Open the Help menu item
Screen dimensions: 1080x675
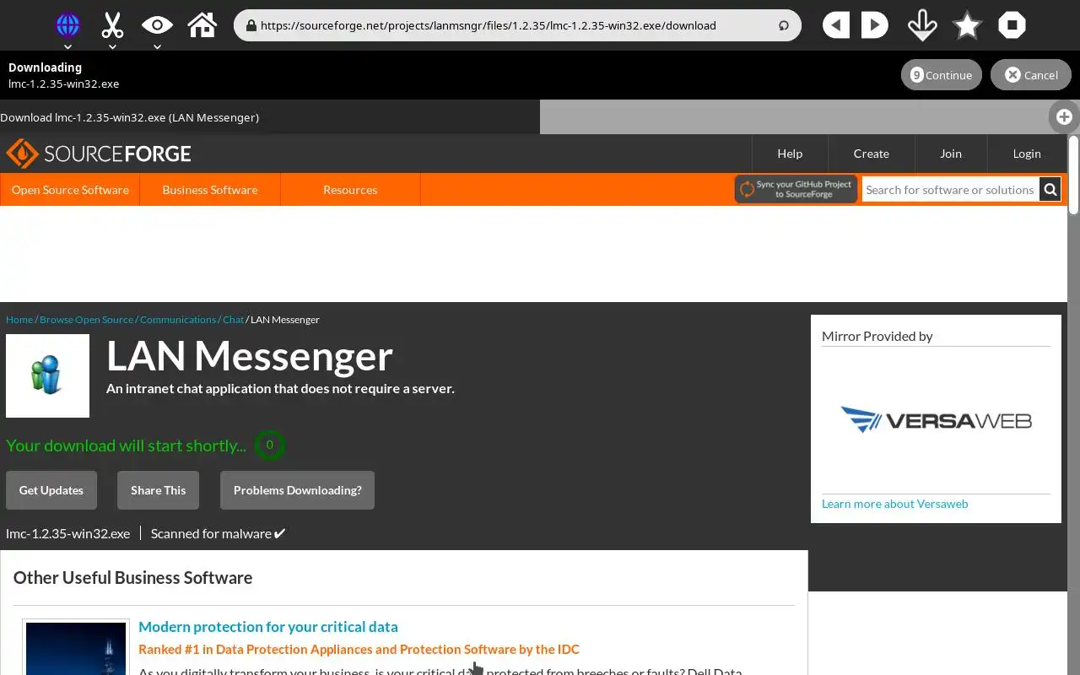(790, 154)
